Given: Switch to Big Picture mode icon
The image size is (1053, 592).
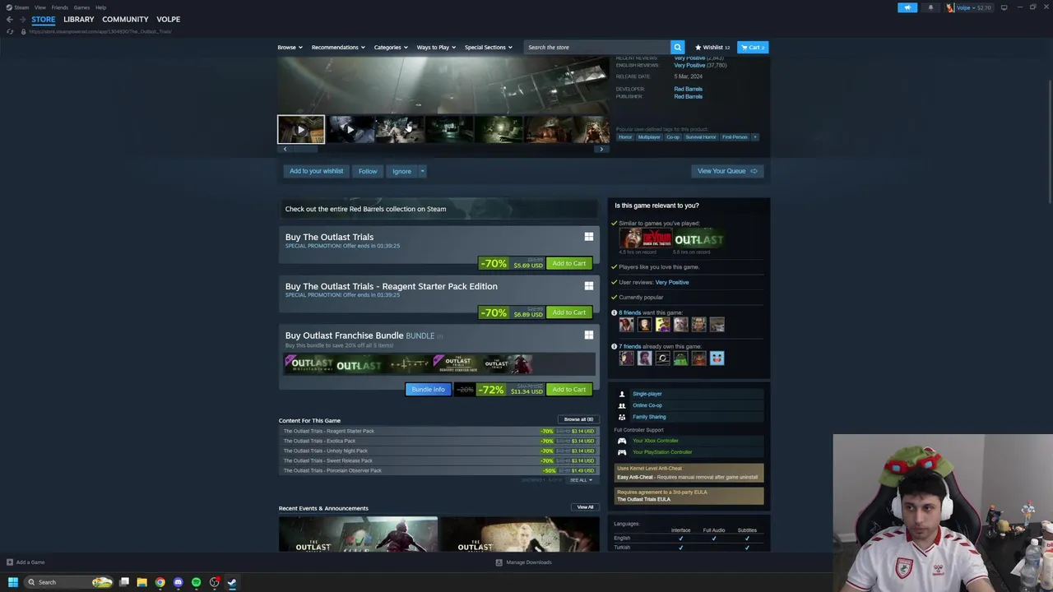Looking at the screenshot, I should [1004, 7].
